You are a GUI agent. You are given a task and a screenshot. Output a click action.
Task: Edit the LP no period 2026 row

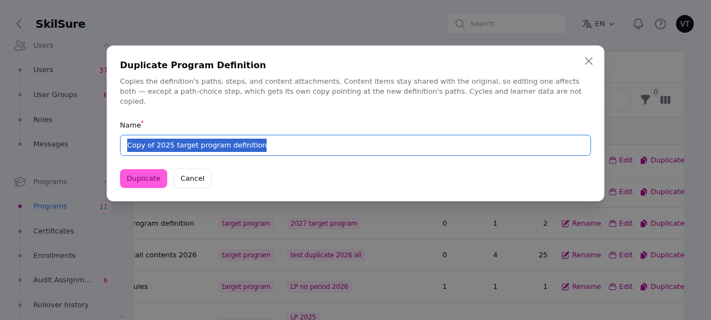pos(620,287)
